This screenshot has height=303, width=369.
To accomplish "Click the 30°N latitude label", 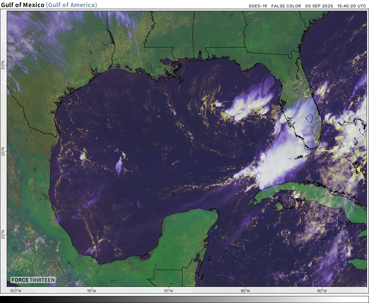I will coord(3,65).
